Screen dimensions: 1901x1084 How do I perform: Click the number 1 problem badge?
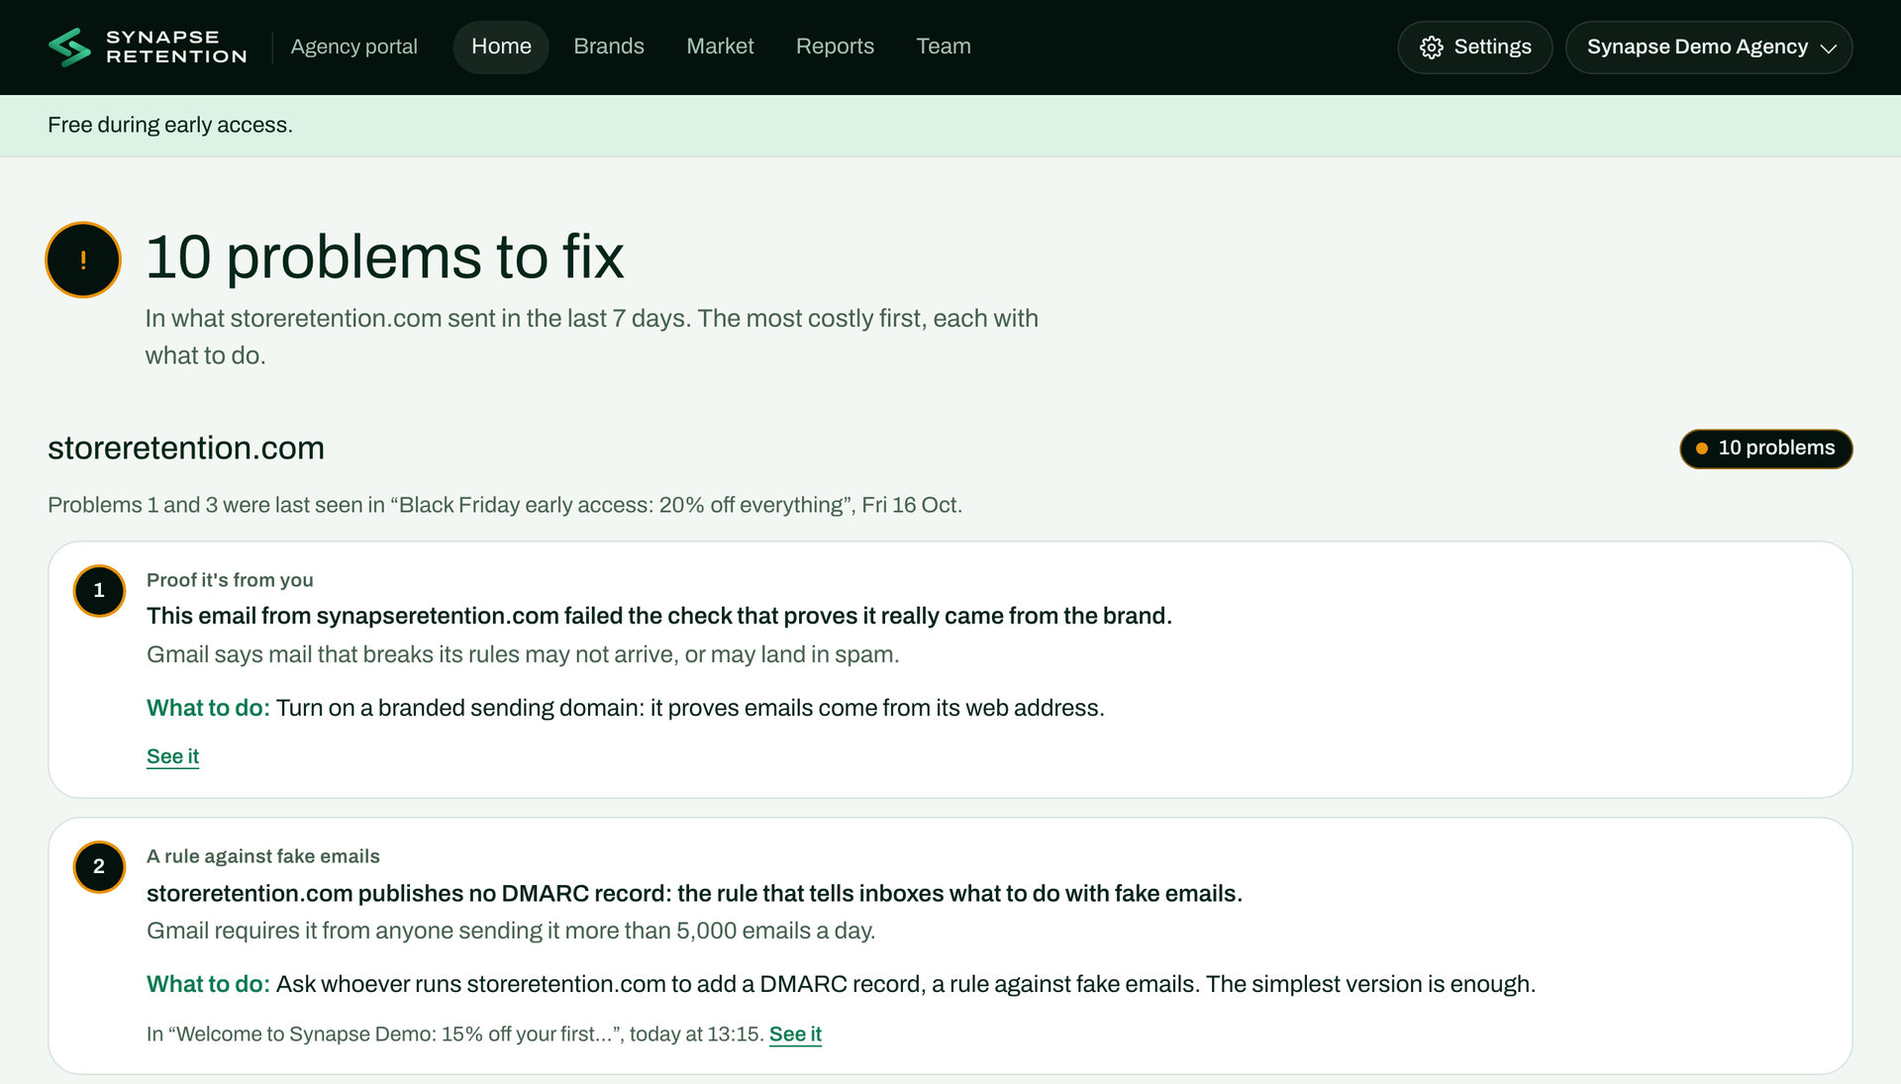coord(99,590)
